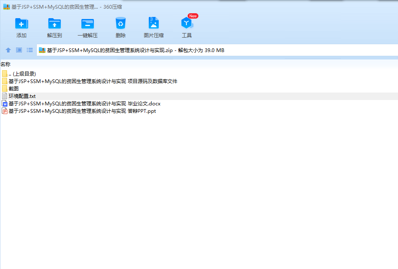
Task: Click the folder icon of 项目源码及数据库文件
Action: coord(5,81)
